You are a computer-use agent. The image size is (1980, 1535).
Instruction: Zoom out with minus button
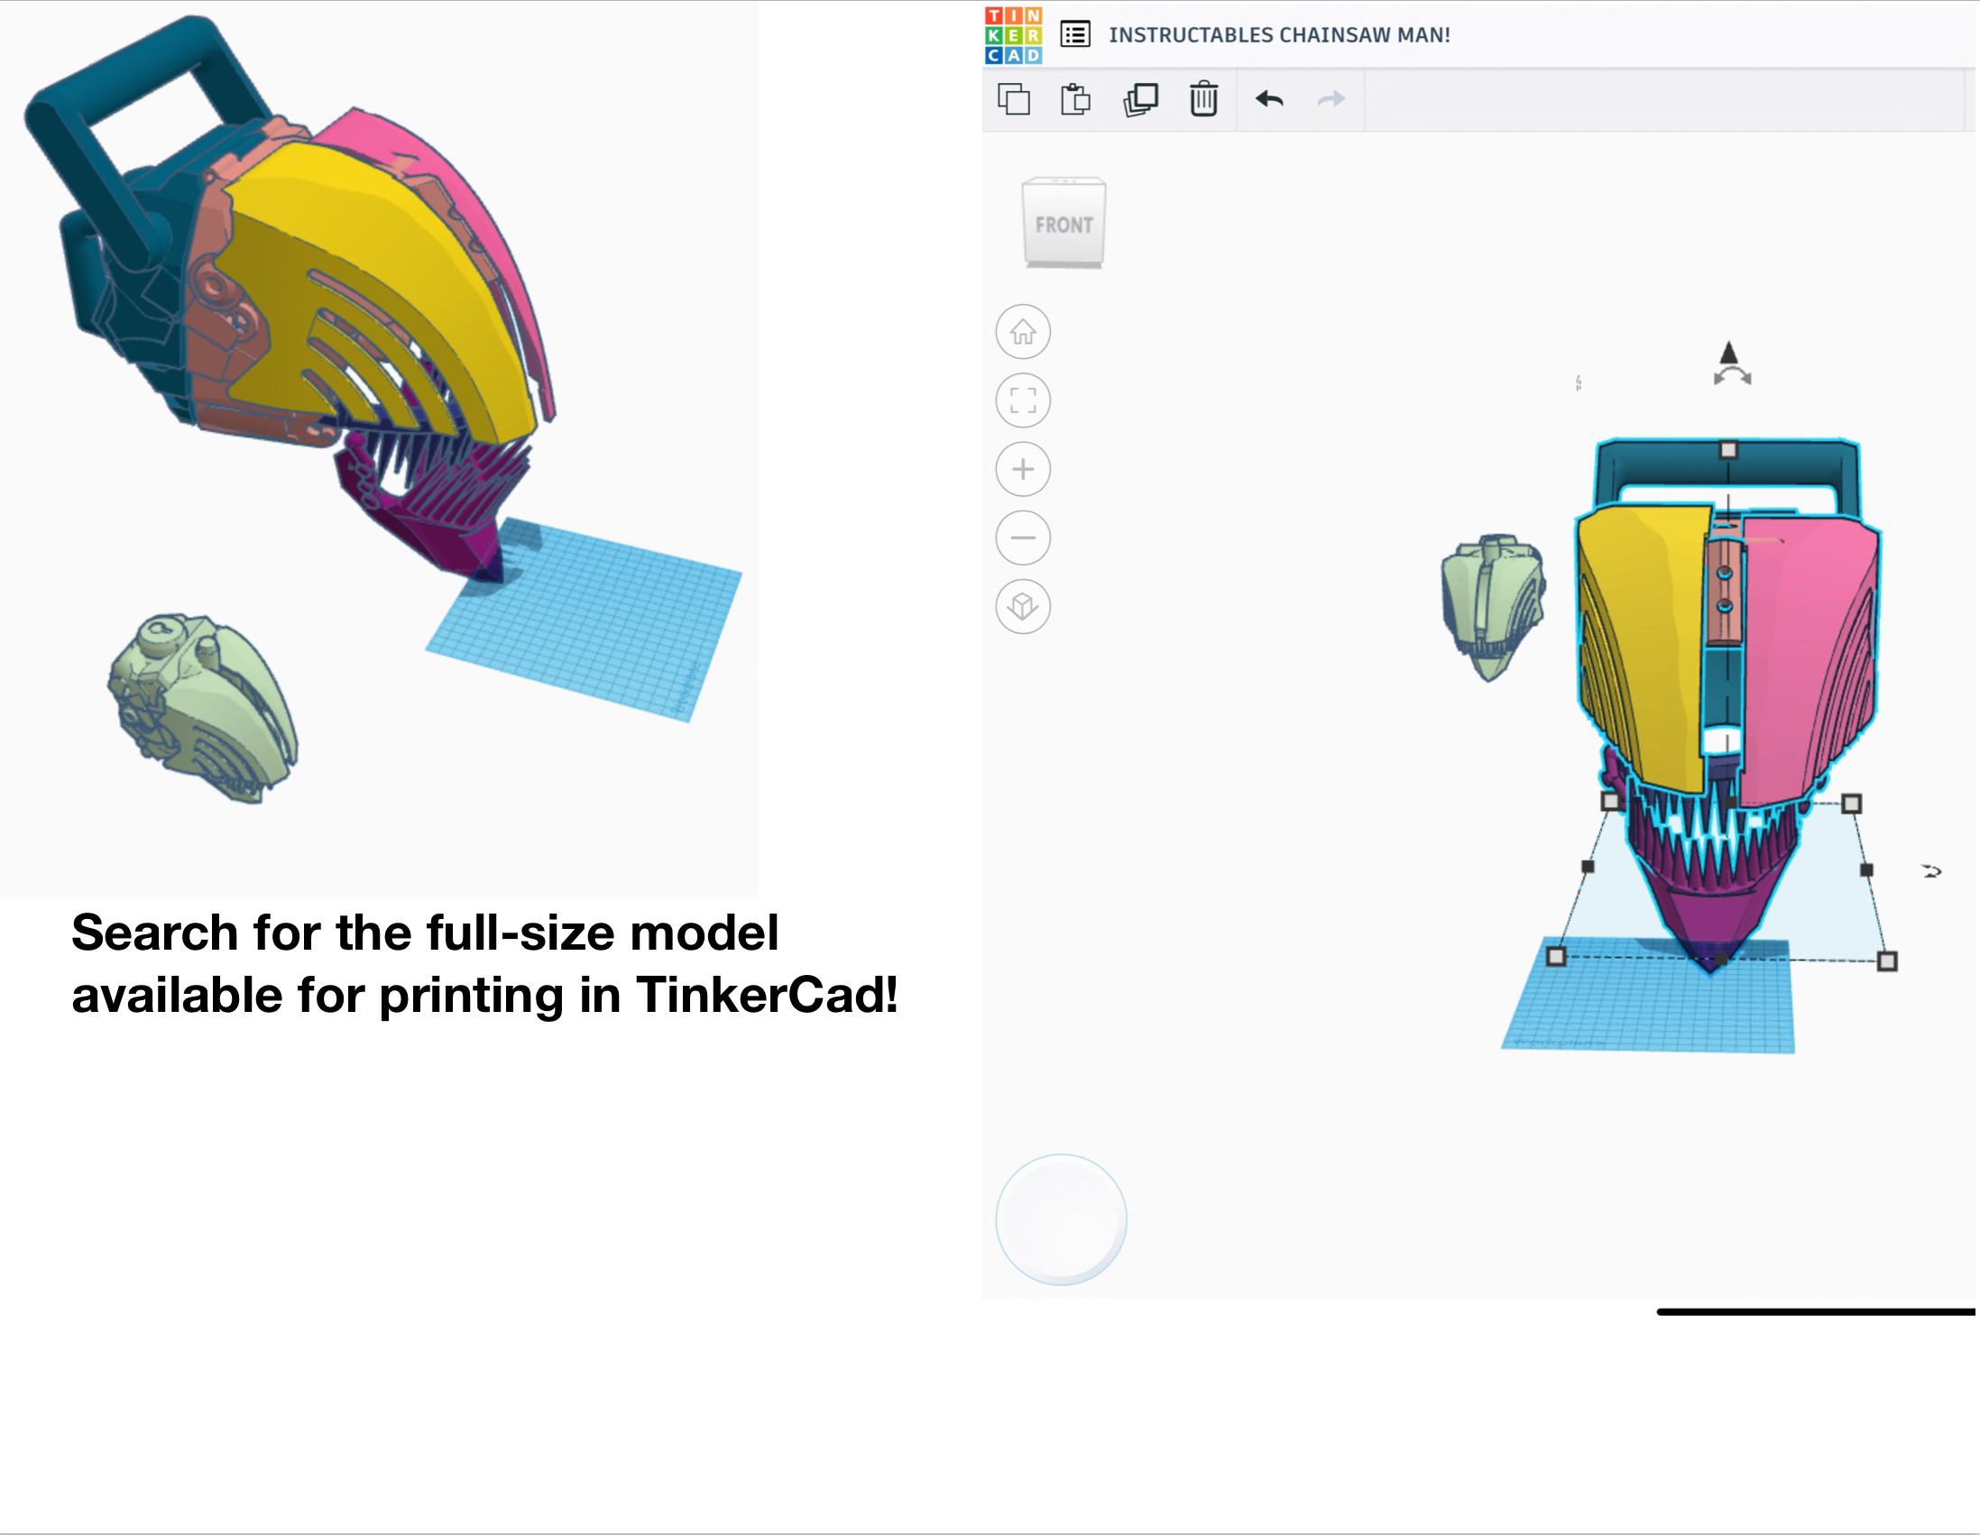(1023, 538)
